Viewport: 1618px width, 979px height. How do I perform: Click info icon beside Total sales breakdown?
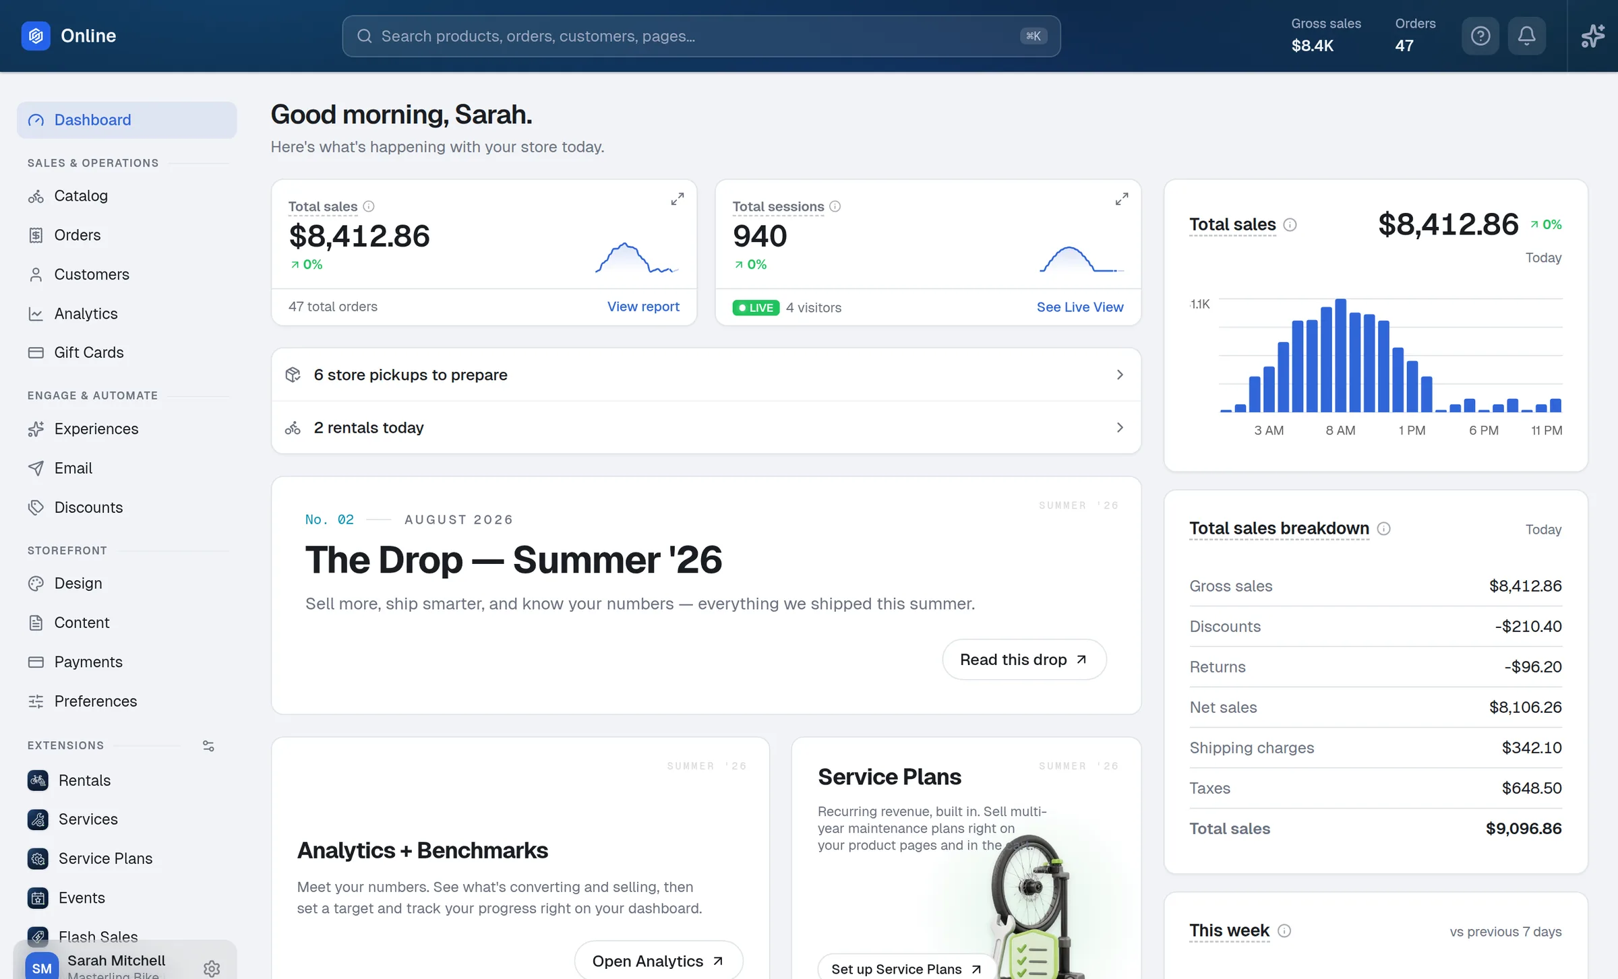[x=1384, y=529]
